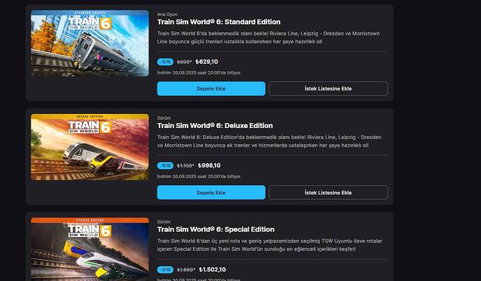Click the -%10 discount badge on Deluxe Edition
Image resolution: width=481 pixels, height=281 pixels.
(165, 166)
